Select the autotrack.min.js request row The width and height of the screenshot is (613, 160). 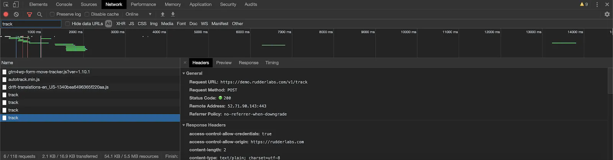[90, 80]
